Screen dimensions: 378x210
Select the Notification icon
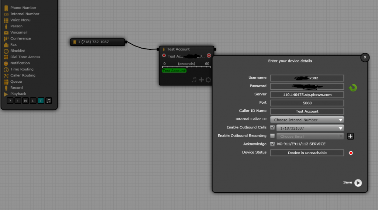click(x=6, y=63)
